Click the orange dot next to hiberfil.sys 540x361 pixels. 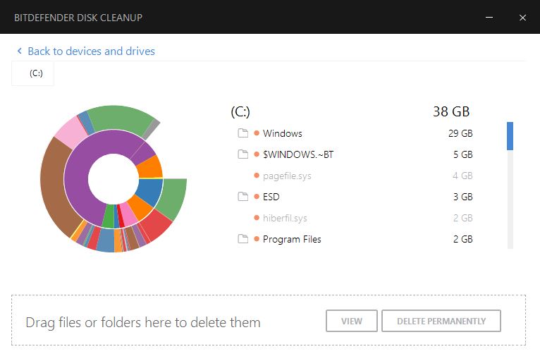[x=256, y=218]
